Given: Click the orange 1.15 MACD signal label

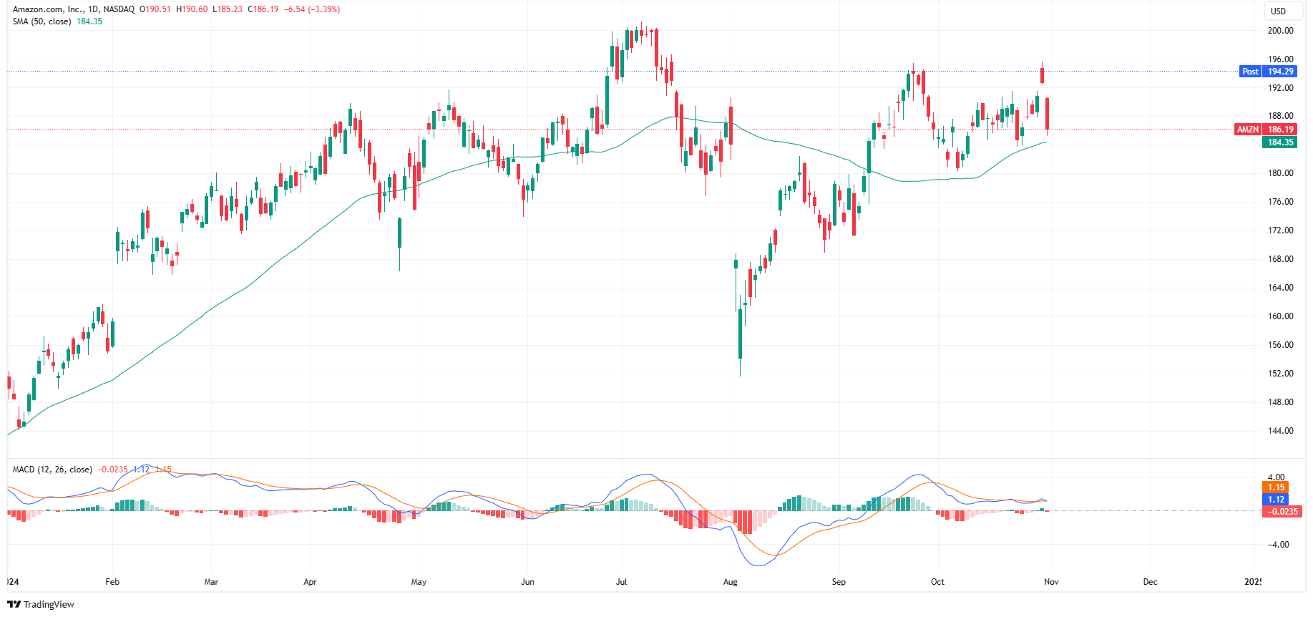Looking at the screenshot, I should pos(1276,487).
